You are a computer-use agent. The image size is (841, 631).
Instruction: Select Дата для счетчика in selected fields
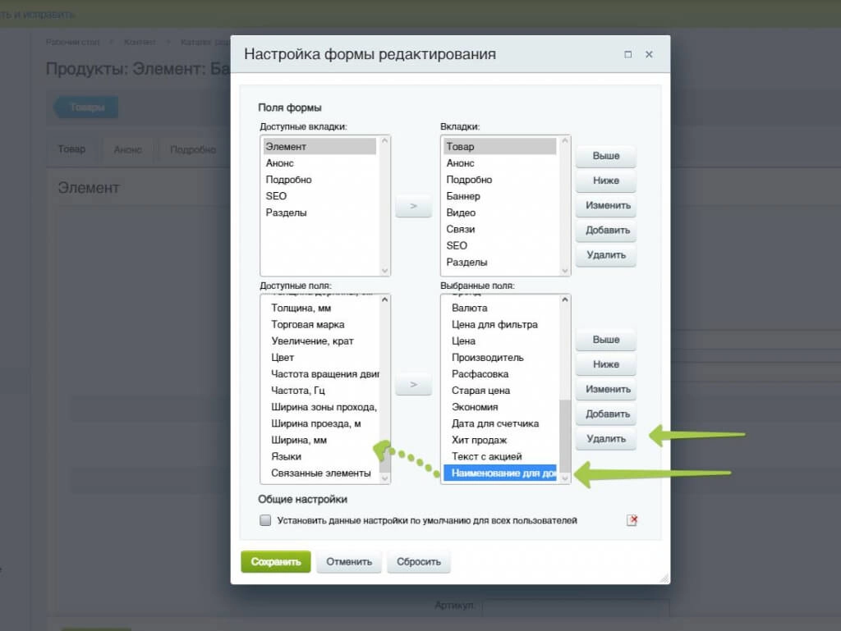pyautogui.click(x=500, y=423)
